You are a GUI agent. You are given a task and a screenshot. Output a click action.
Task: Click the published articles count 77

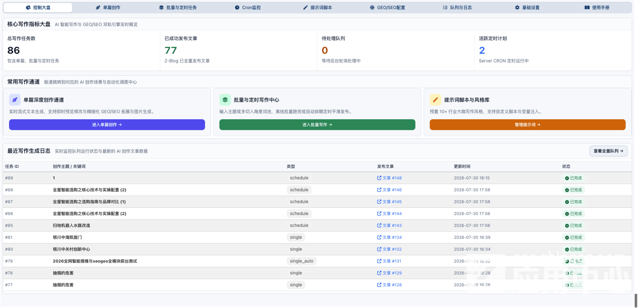click(171, 50)
